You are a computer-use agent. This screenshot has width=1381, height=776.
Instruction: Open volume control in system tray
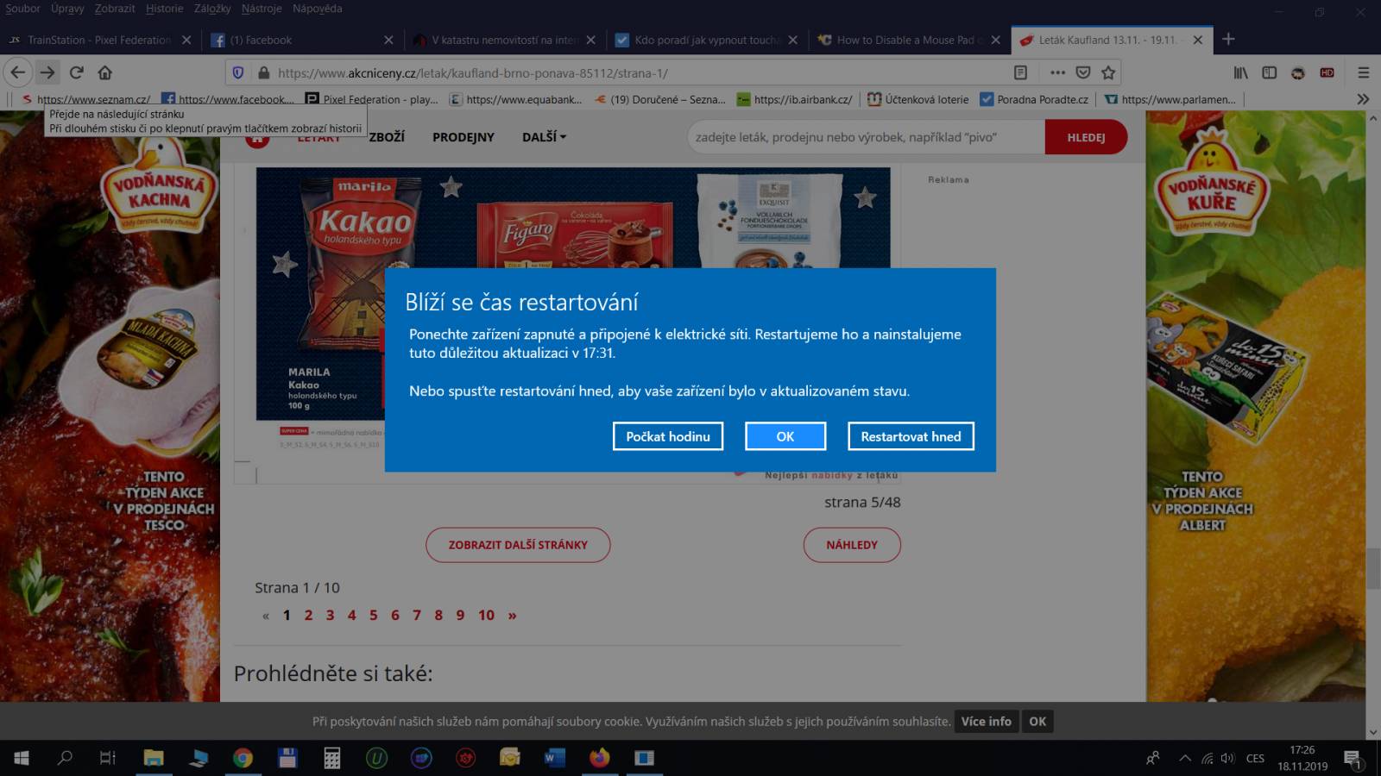click(x=1228, y=759)
